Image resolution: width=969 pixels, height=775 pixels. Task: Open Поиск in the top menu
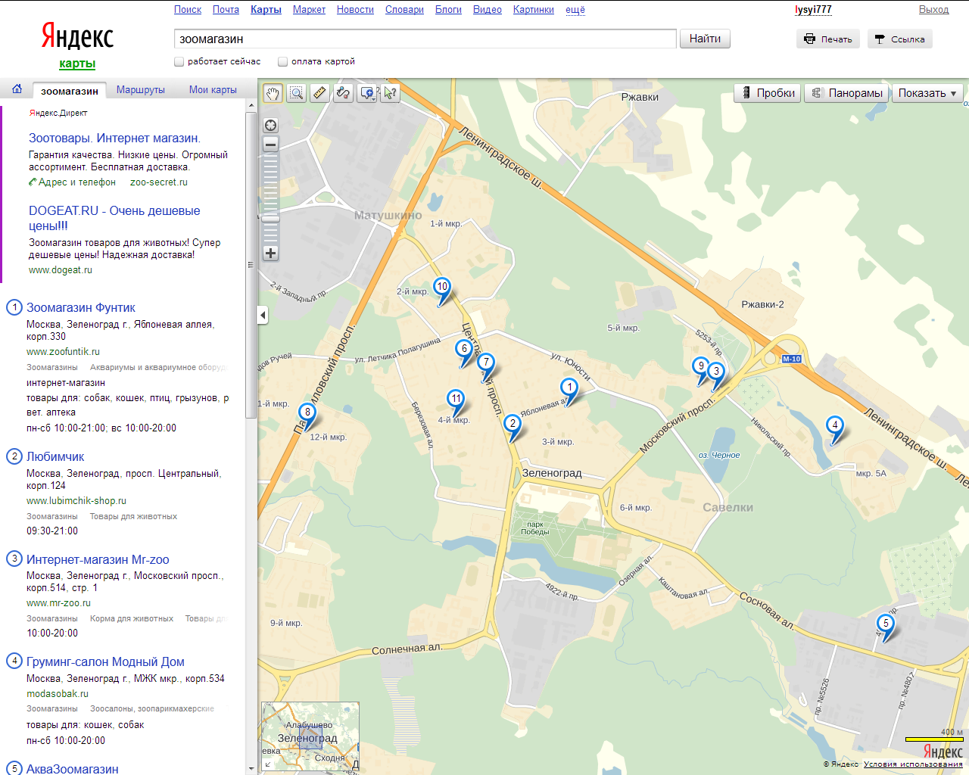188,9
